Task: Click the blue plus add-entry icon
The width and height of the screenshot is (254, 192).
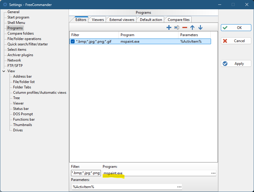Action: pyautogui.click(x=169, y=27)
